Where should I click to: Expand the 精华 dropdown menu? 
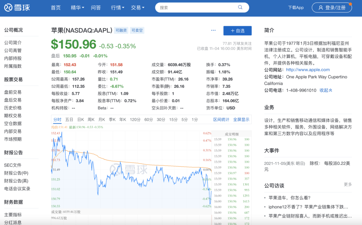pos(77,8)
